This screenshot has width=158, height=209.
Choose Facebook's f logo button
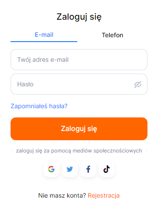[x=88, y=169]
